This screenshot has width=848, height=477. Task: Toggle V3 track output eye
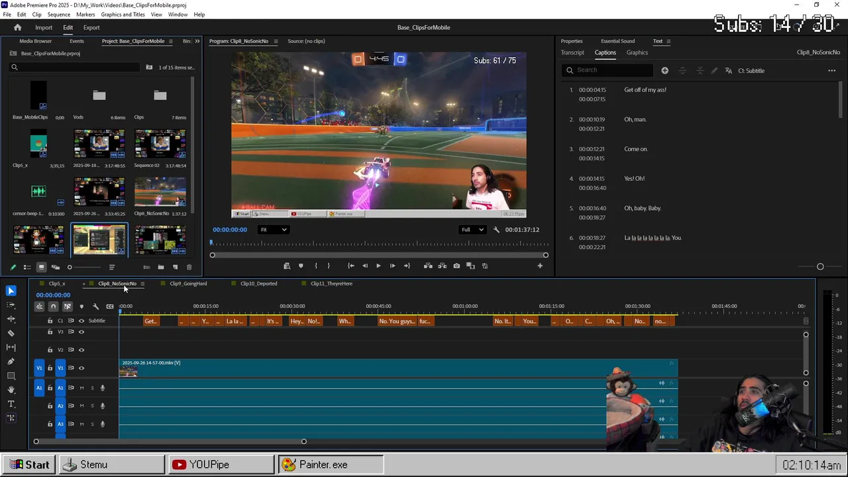(81, 332)
